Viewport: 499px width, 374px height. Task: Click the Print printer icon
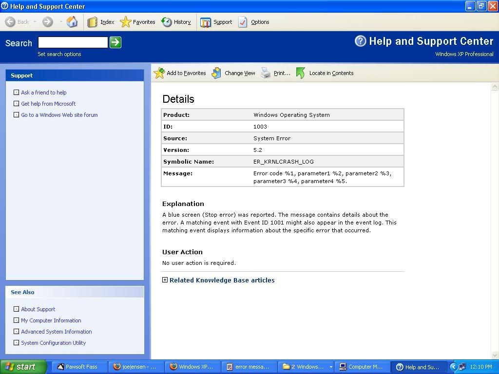coord(266,73)
